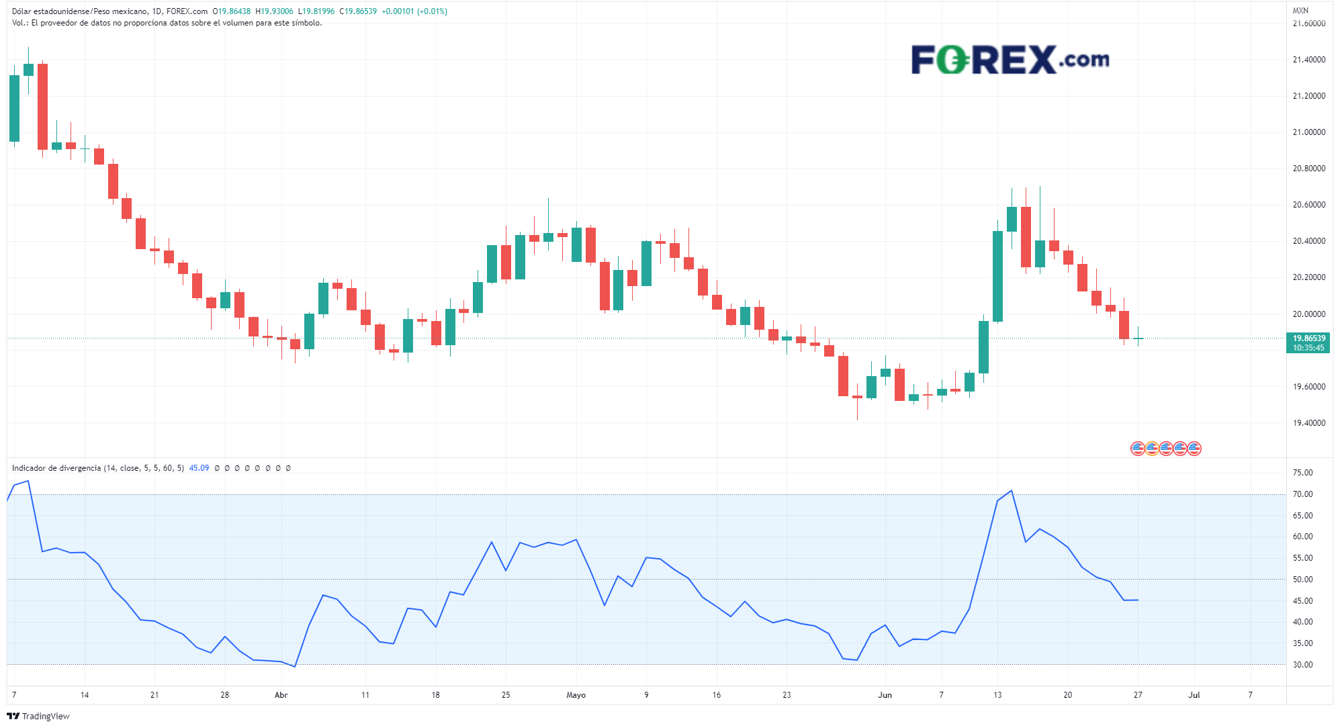
Task: Click the date label 13 on time axis
Action: coord(997,695)
